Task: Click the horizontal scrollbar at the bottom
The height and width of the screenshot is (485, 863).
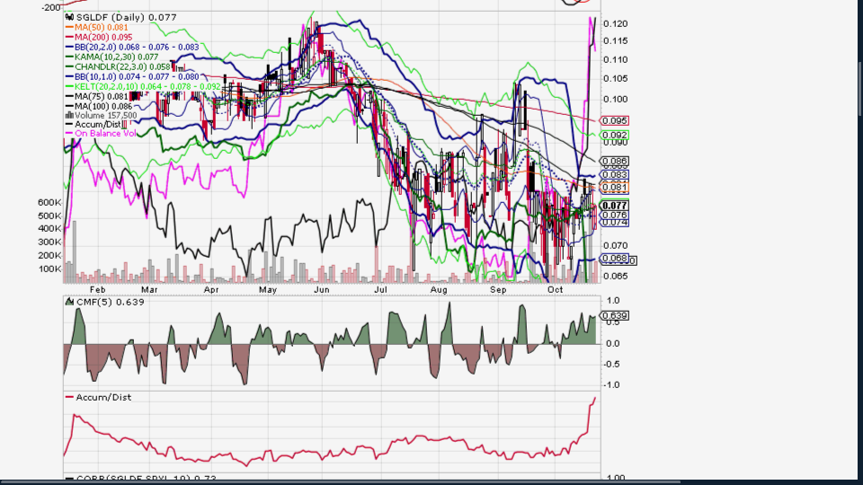Action: 340,482
